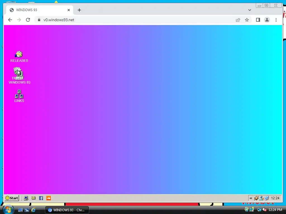The image size is (286, 214).
Task: Maximize the Chrome window
Action: [266, 6]
